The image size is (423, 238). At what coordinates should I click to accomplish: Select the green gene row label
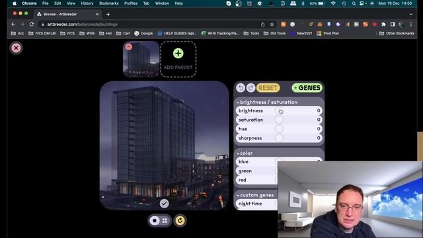tap(245, 171)
